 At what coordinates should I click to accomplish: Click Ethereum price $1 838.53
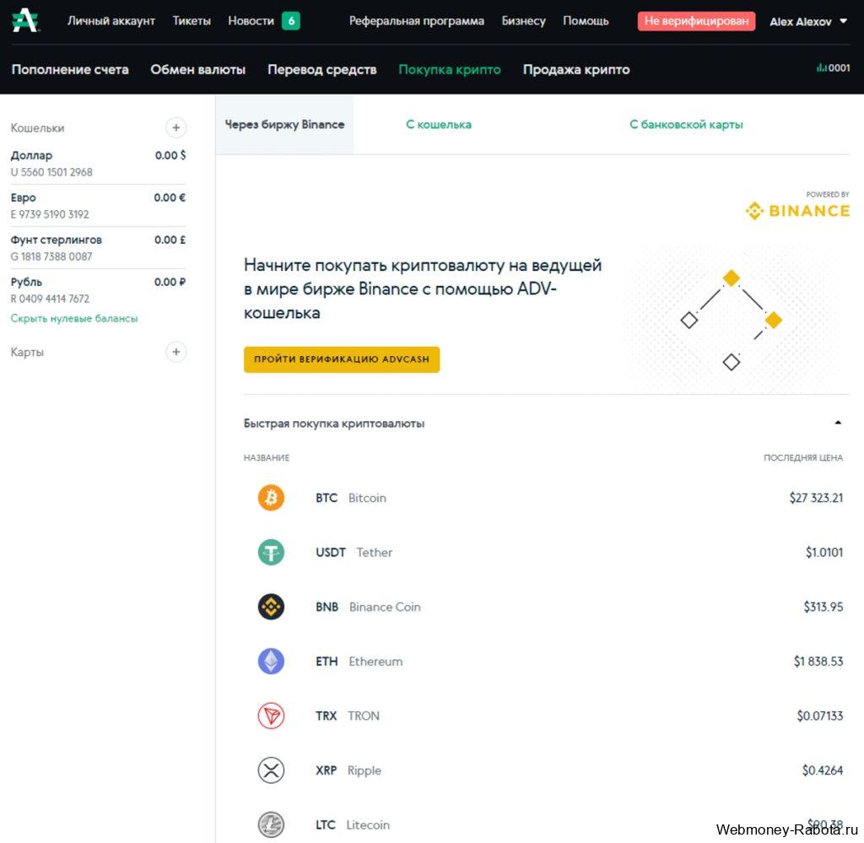(x=818, y=662)
